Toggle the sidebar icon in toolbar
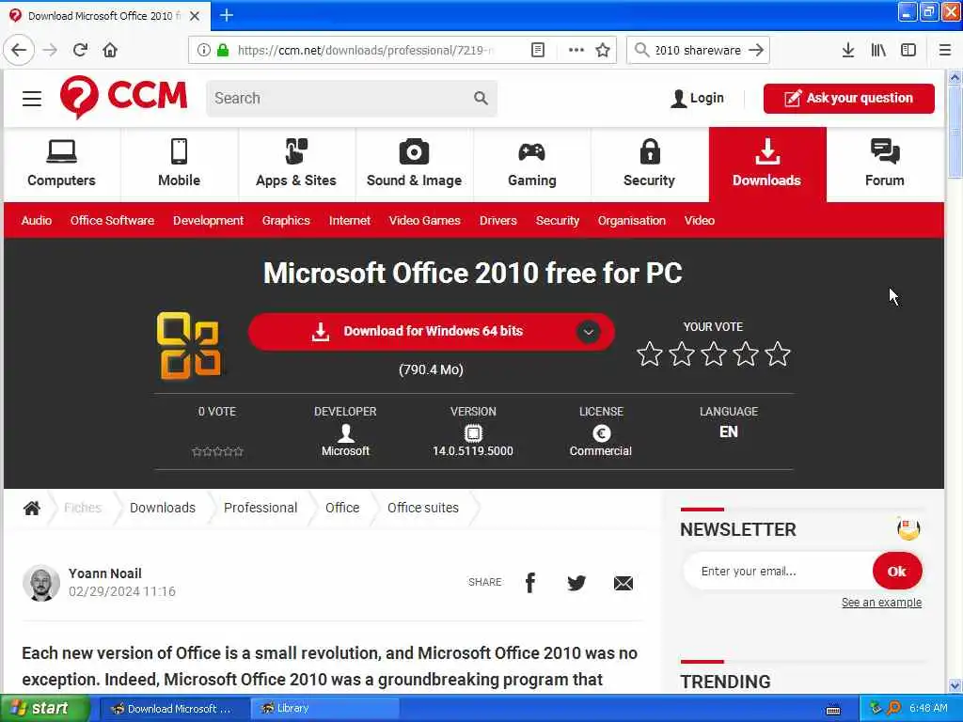963x722 pixels. click(908, 50)
